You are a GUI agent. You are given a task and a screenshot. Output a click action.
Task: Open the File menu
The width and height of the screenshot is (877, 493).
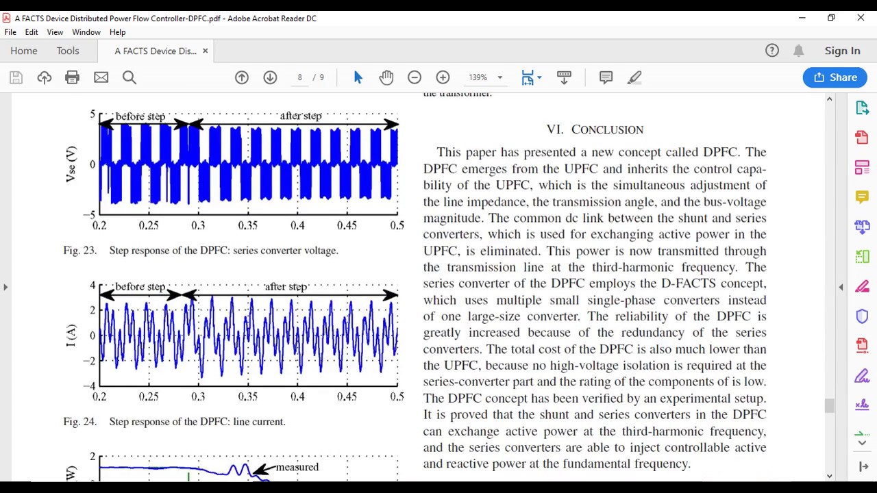pos(10,32)
